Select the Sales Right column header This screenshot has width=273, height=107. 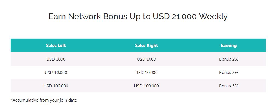pyautogui.click(x=147, y=45)
